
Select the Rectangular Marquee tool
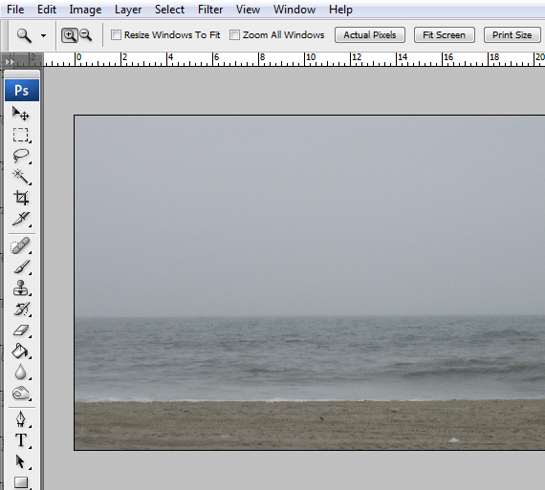(x=21, y=135)
